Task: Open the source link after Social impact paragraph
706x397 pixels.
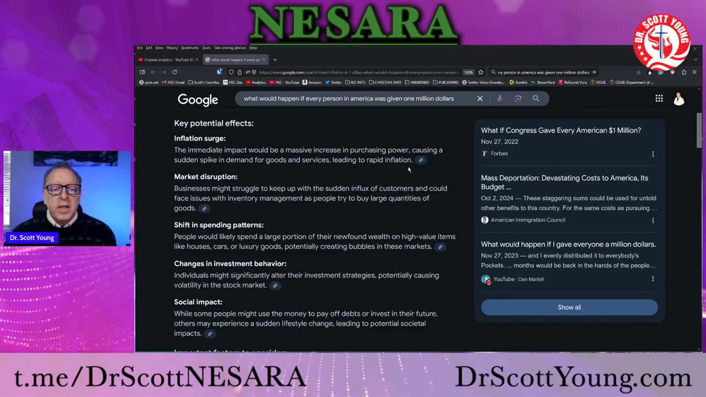Action: 210,334
